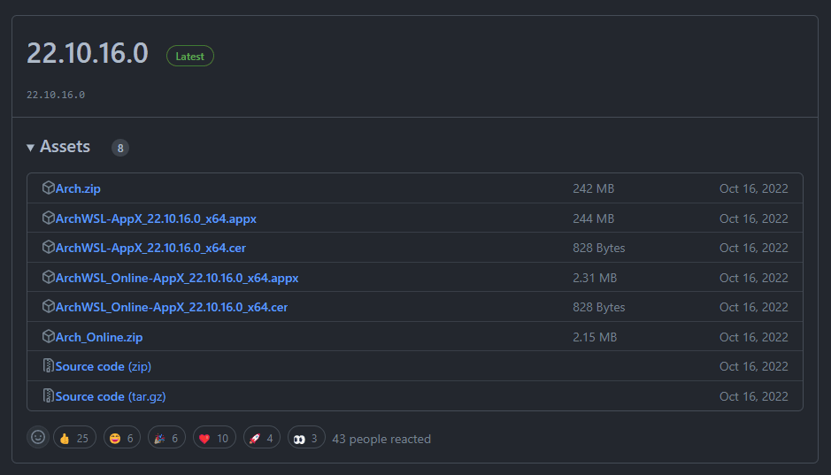The height and width of the screenshot is (475, 831).
Task: Toggle the eyes reaction
Action: (306, 438)
